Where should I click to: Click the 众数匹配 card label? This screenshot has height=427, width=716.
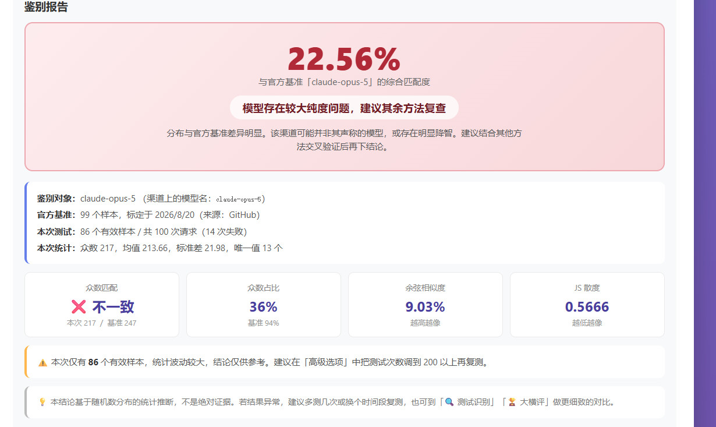101,288
